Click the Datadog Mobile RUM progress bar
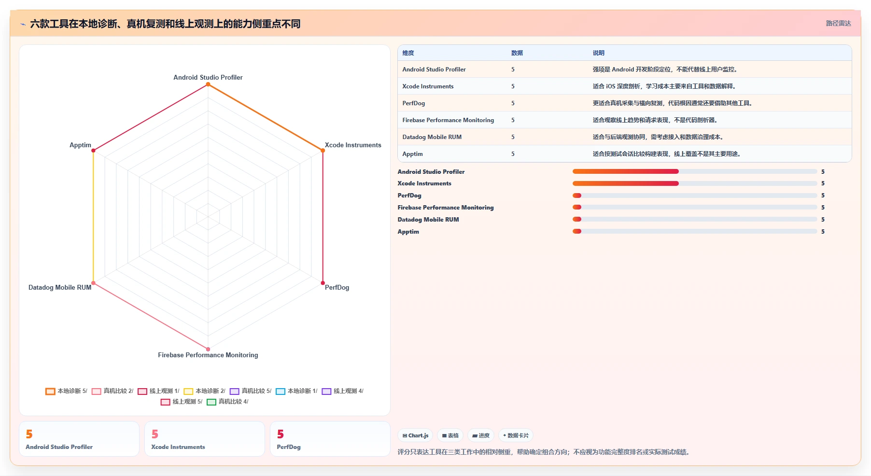The height and width of the screenshot is (476, 871). coord(695,220)
